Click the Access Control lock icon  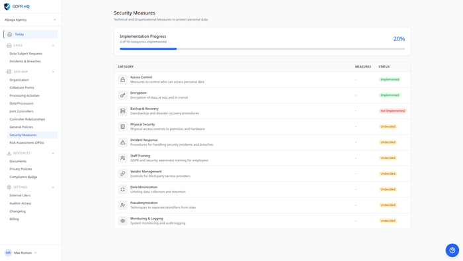point(122,79)
